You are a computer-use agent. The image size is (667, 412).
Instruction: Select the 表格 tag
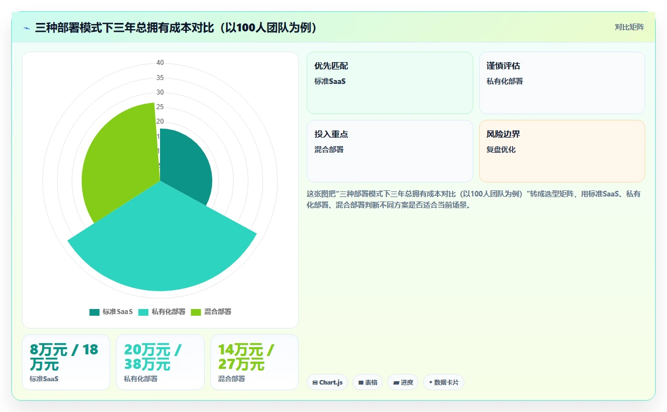click(x=368, y=382)
